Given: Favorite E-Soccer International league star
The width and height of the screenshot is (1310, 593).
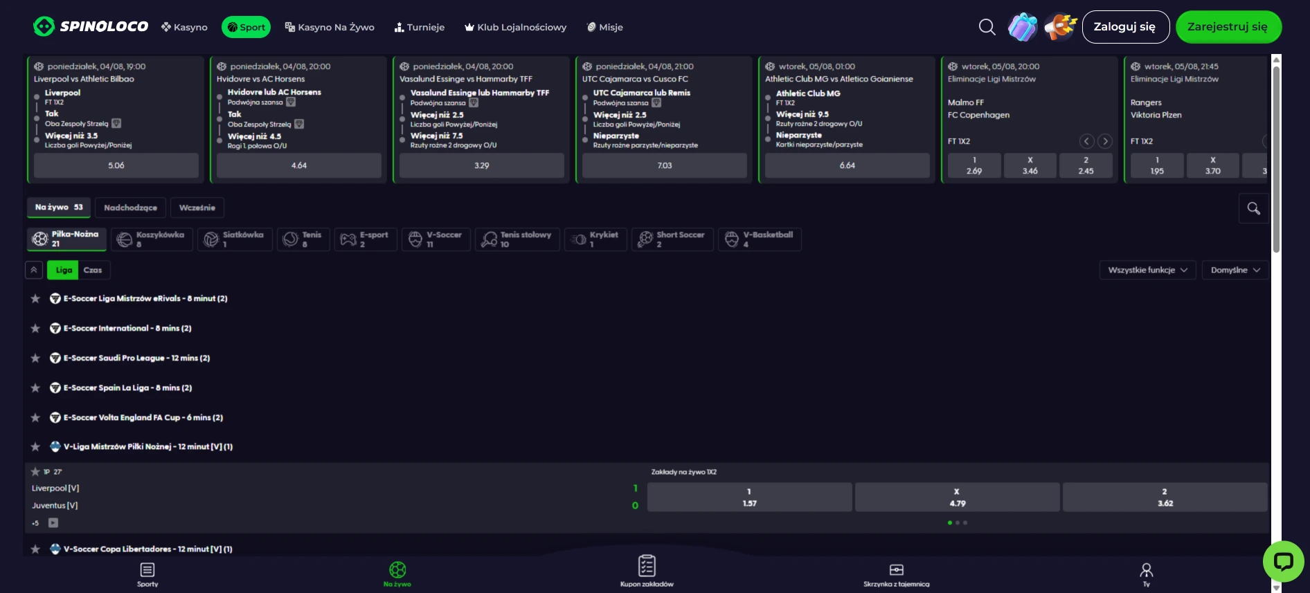Looking at the screenshot, I should point(35,328).
